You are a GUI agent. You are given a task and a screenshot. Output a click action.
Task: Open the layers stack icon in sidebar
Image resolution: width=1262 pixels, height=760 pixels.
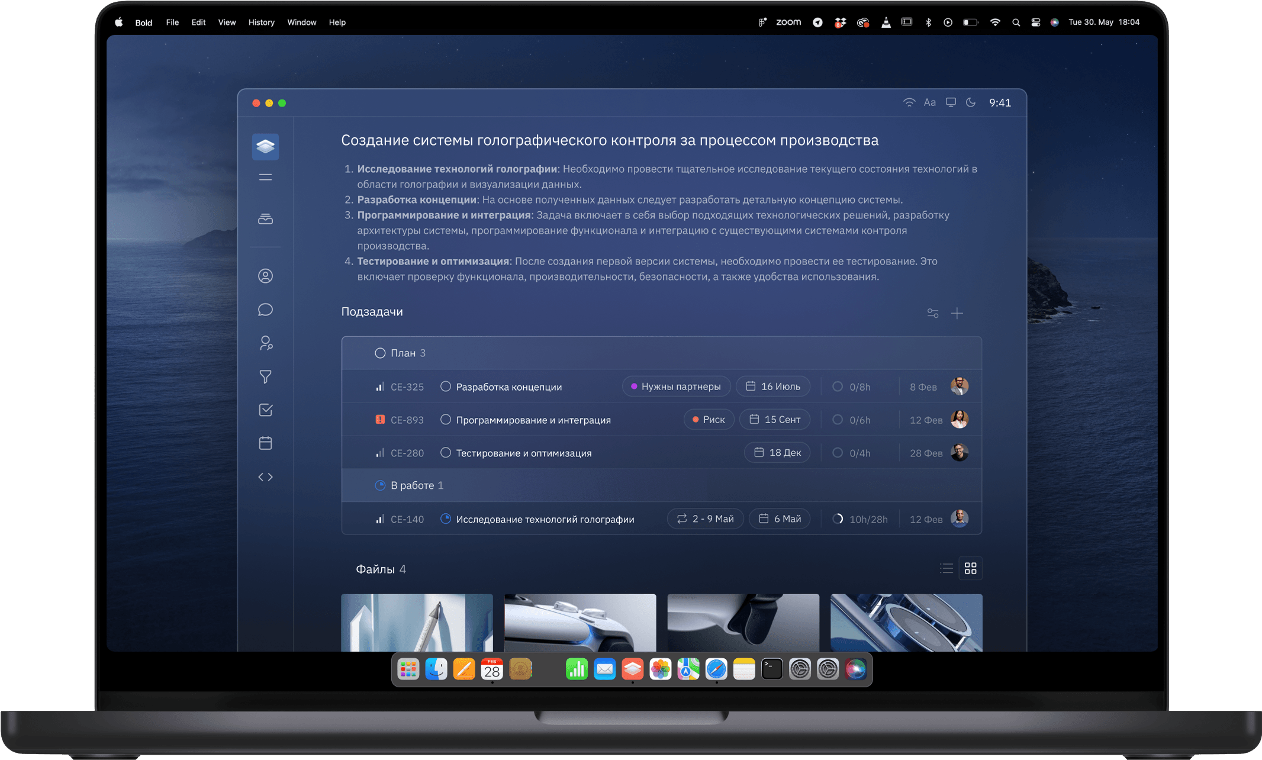(265, 146)
